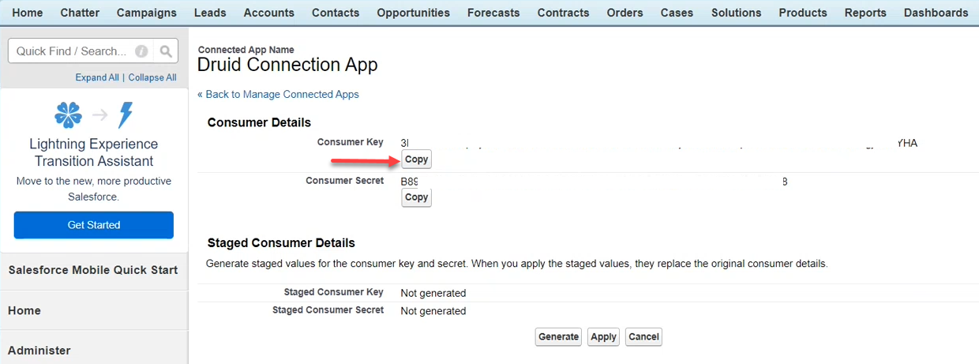Click the info icon in Quick Find box

[141, 51]
